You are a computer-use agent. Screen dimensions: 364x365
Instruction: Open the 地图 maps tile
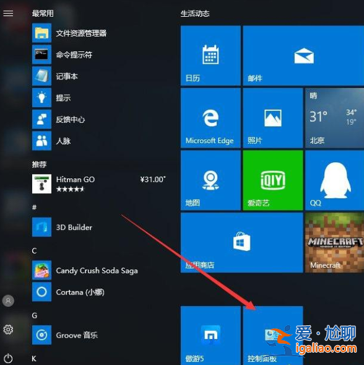(210, 180)
